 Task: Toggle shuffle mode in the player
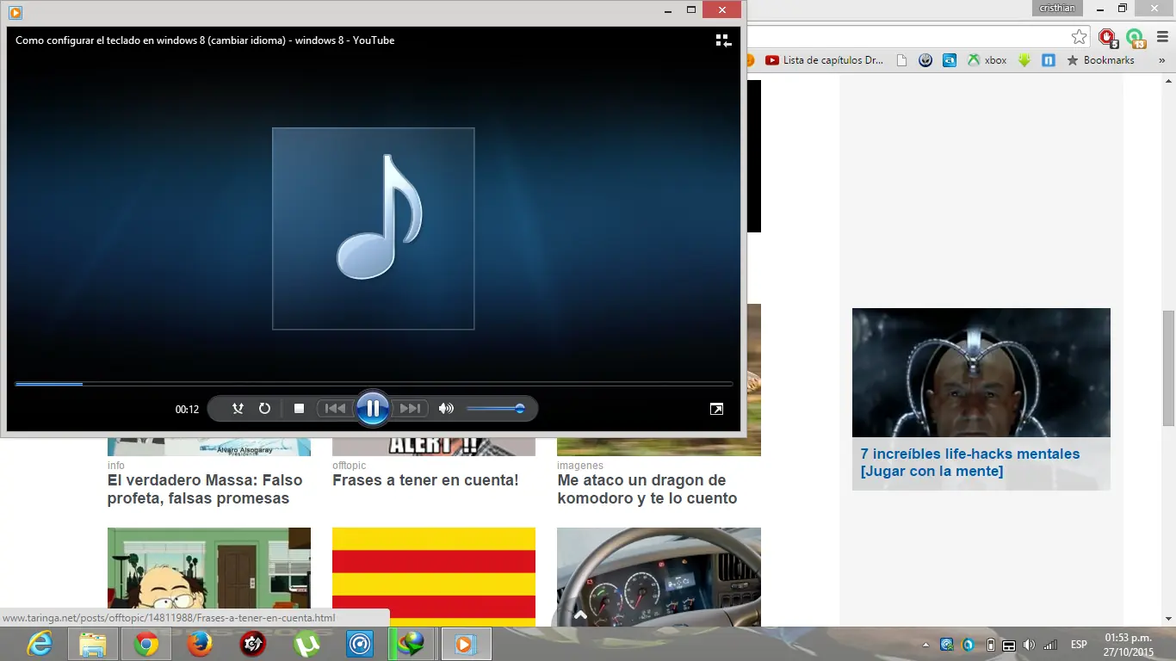point(238,409)
